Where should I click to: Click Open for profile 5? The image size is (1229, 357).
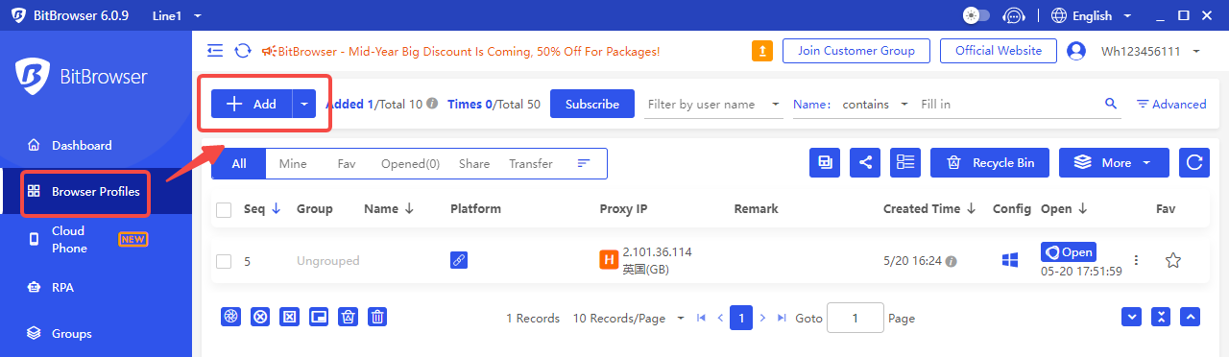(1069, 252)
